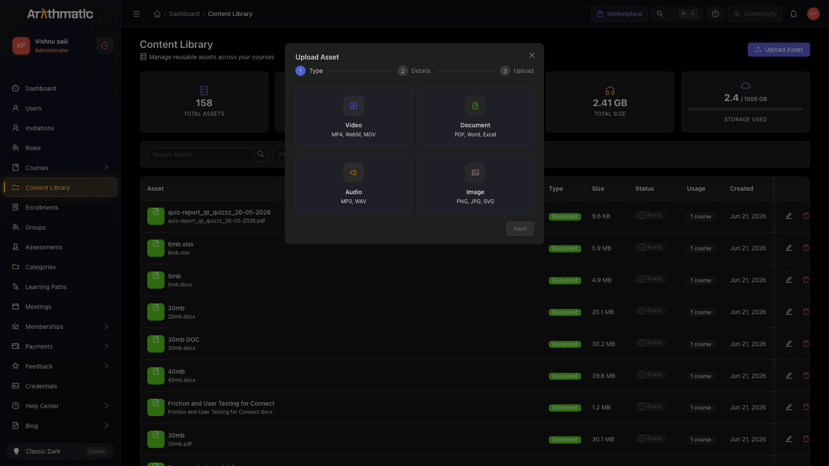Open the KP user avatar menu
This screenshot has width=829, height=466.
(813, 14)
